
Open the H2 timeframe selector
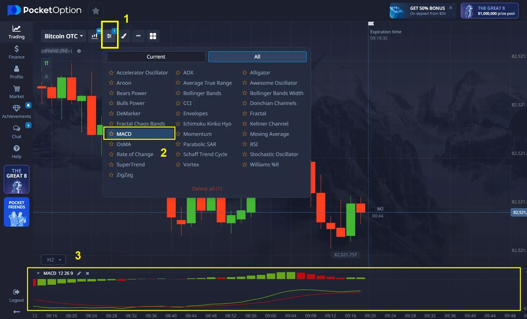53,260
